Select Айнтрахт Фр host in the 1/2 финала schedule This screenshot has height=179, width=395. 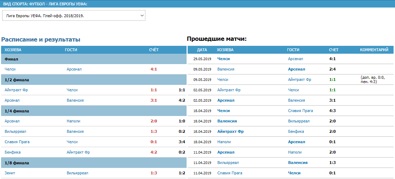(16, 90)
